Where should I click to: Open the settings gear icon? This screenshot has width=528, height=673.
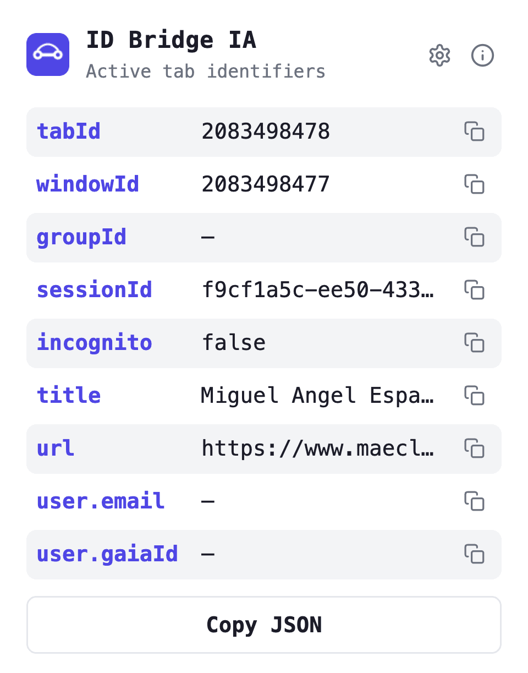pos(439,56)
